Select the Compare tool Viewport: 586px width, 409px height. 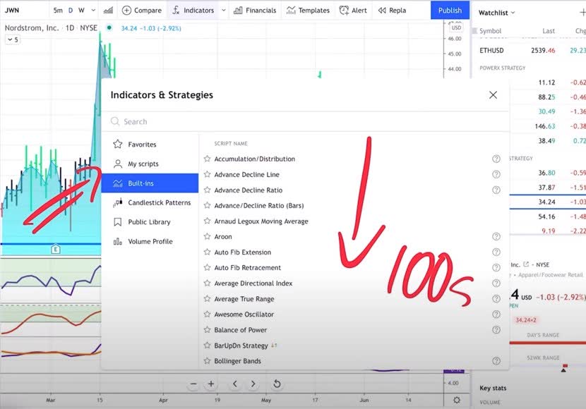(141, 11)
